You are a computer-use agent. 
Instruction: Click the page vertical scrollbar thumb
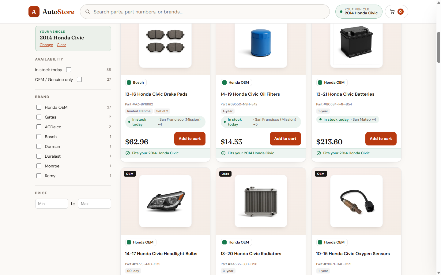click(x=439, y=47)
